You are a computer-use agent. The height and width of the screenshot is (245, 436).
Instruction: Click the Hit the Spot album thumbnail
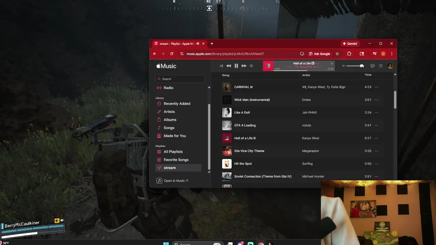(227, 164)
